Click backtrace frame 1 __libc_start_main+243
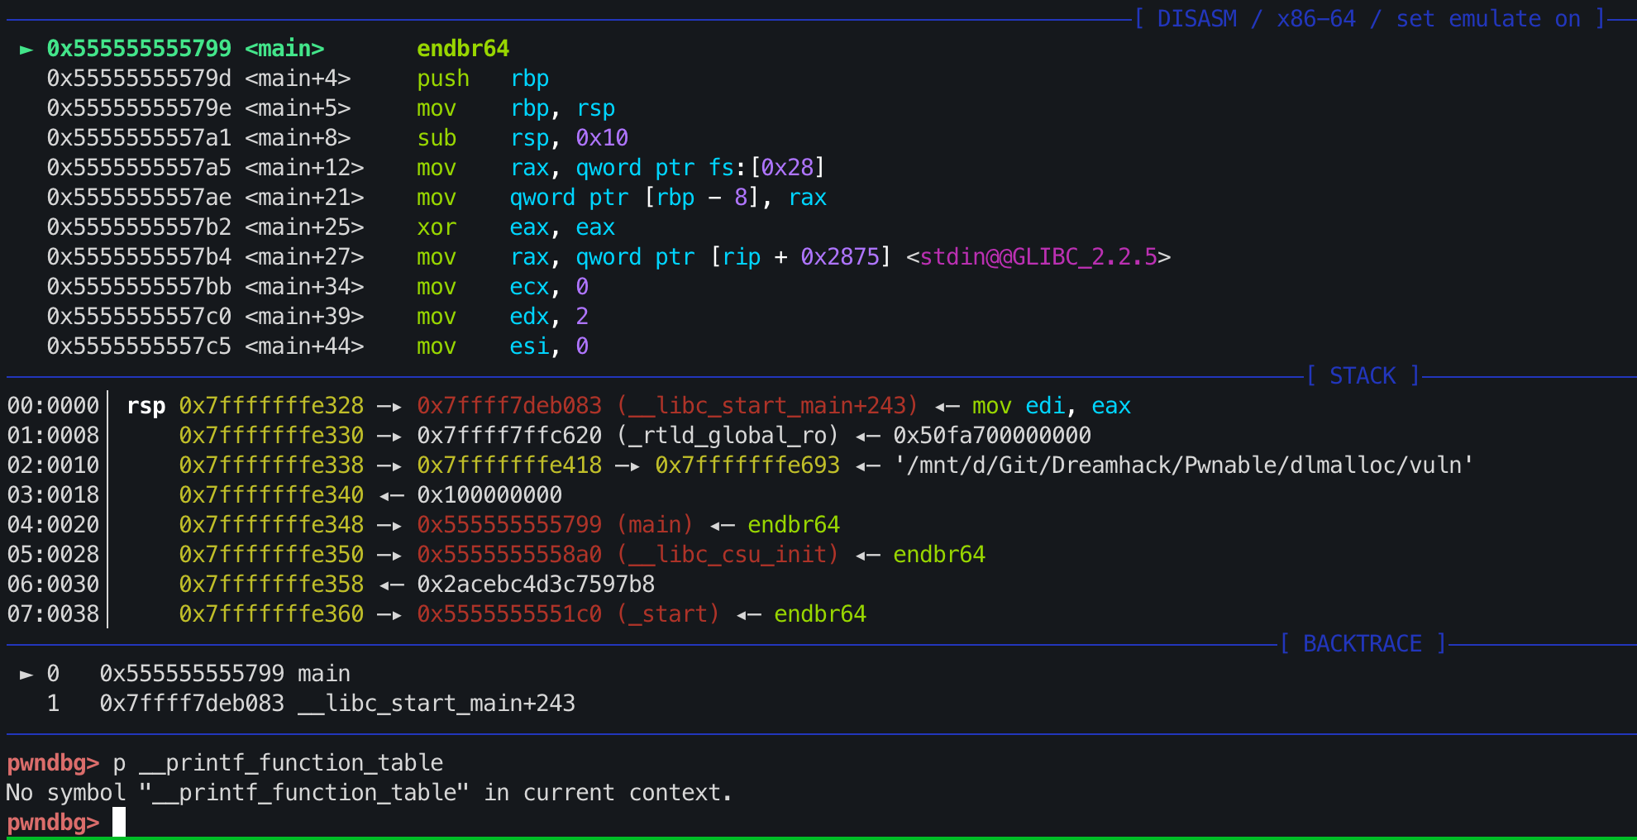This screenshot has height=840, width=1637. coord(311,704)
